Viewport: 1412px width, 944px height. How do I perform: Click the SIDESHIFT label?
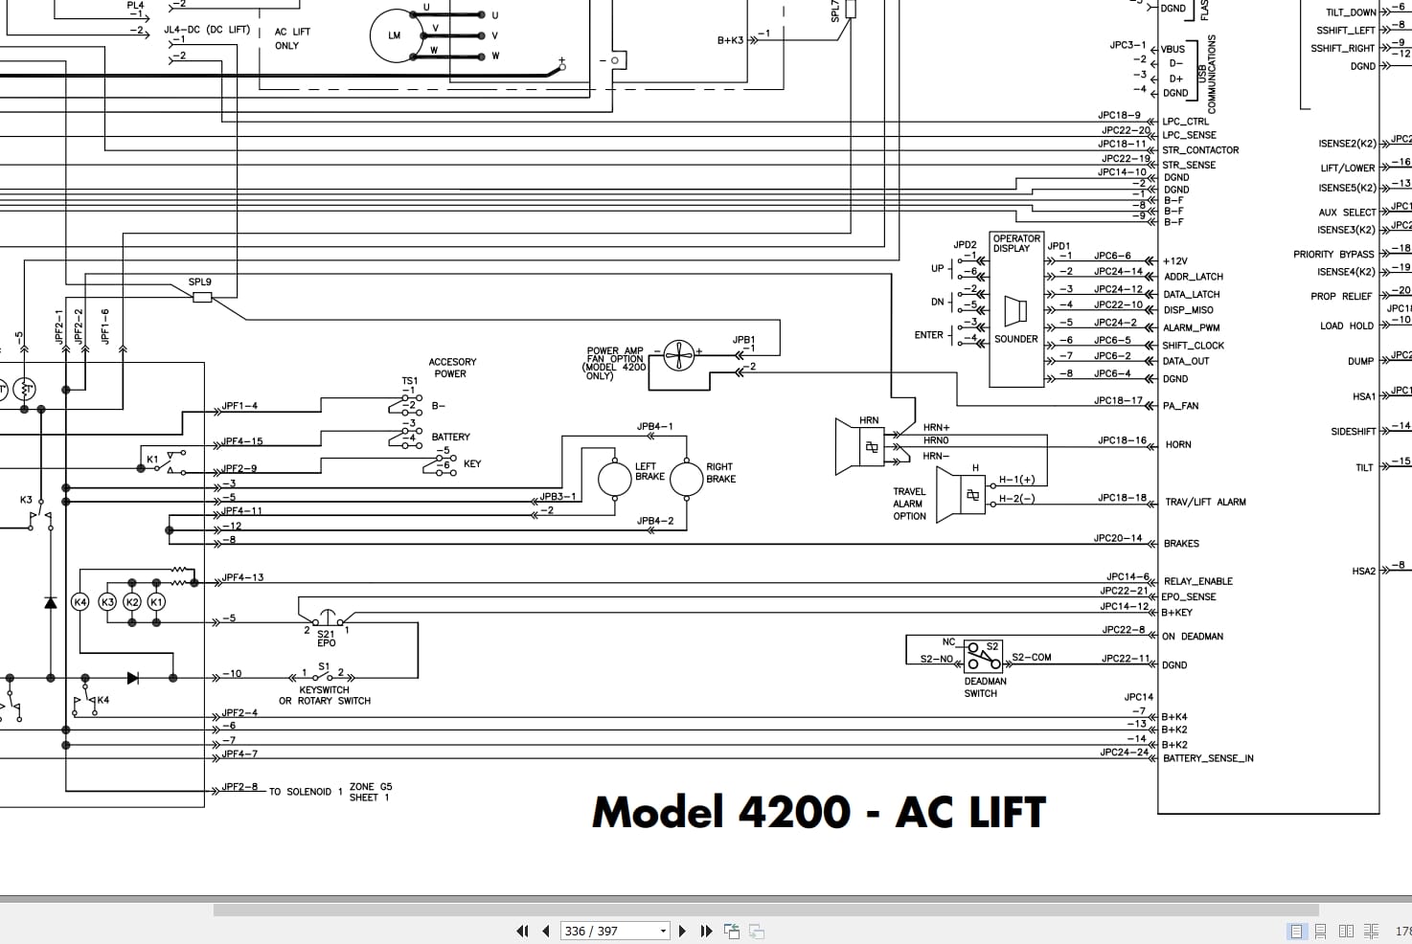coord(1353,432)
